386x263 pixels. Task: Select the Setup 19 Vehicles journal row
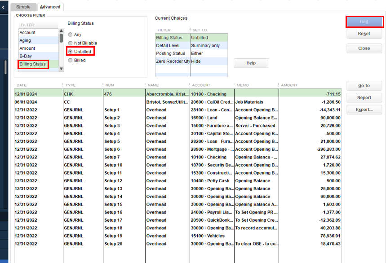point(177,236)
